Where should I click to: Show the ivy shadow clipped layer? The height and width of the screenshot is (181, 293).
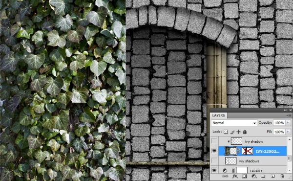(x=214, y=141)
